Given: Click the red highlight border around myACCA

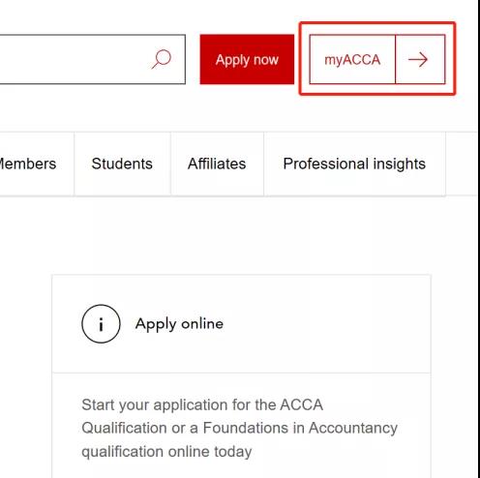Looking at the screenshot, I should (377, 23).
